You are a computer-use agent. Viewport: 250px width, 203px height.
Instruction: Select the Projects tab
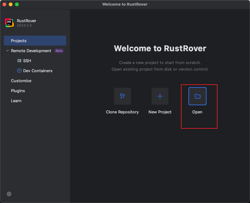(35, 41)
